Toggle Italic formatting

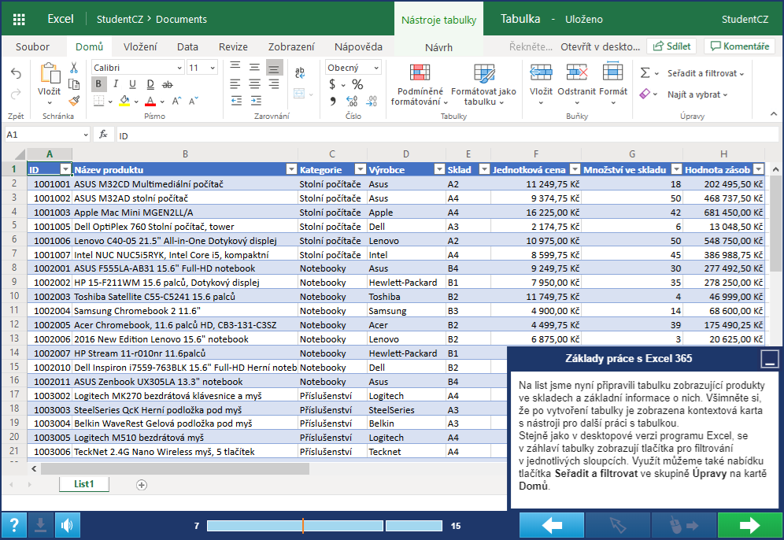[x=116, y=84]
